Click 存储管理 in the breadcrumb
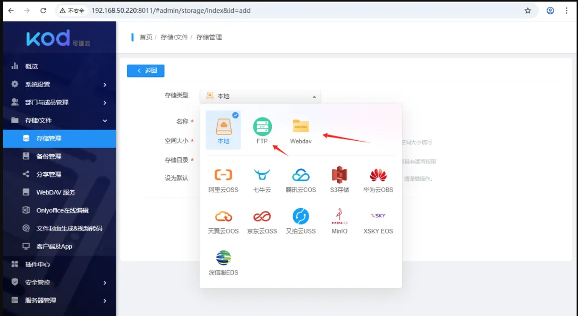Image resolution: width=578 pixels, height=316 pixels. (x=209, y=37)
